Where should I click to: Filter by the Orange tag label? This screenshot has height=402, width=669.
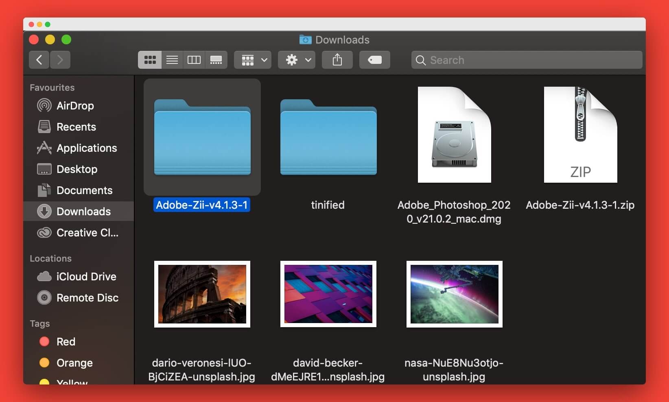74,363
